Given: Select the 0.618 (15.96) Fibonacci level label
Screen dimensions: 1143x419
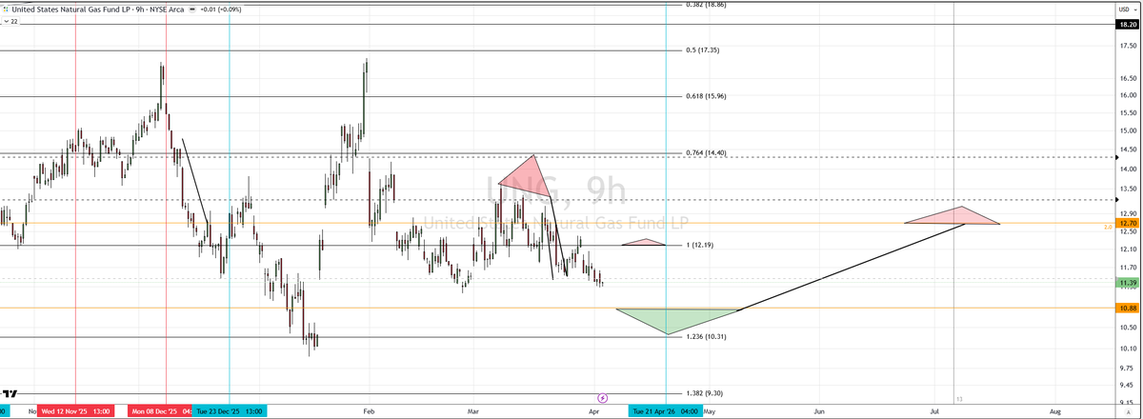Looking at the screenshot, I should (x=706, y=96).
